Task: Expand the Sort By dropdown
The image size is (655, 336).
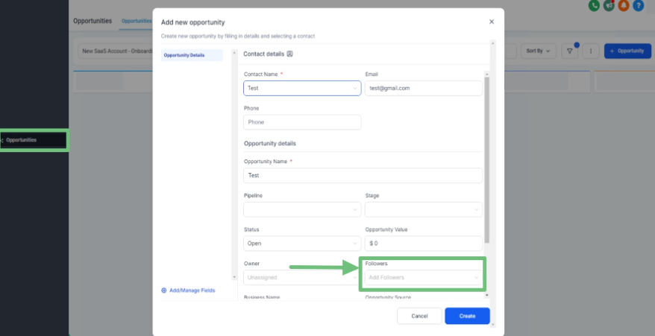Action: coord(538,51)
